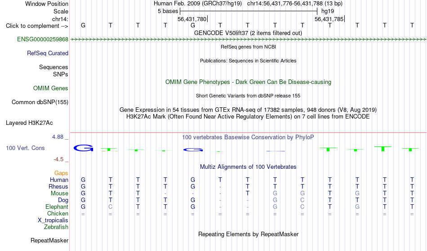Click the OMIM Gene Phenotypes track title

248,82
